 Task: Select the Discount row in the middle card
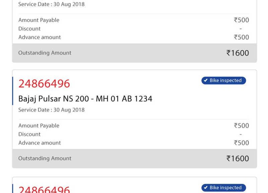[x=134, y=134]
